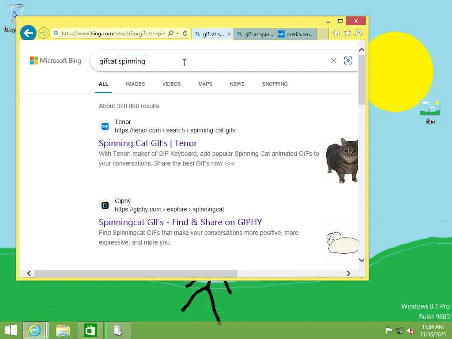Click the gray cat thumbnail image
This screenshot has width=452, height=339.
coord(342,160)
